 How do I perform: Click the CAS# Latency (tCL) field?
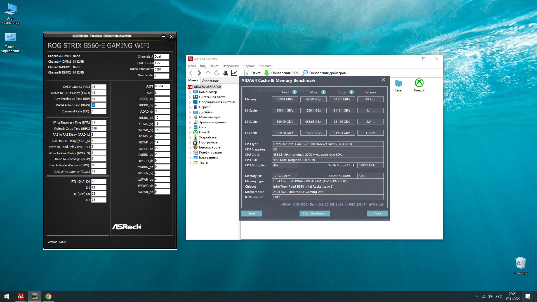[99, 87]
